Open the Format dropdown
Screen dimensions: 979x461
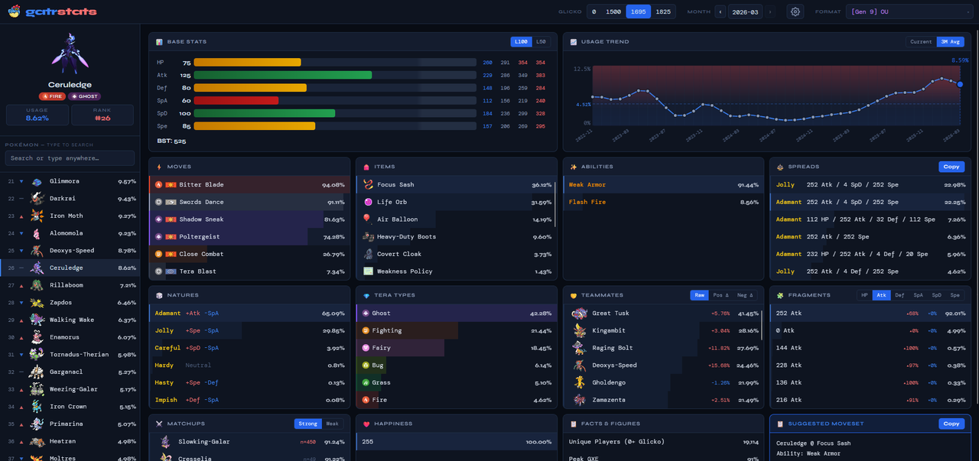(909, 11)
